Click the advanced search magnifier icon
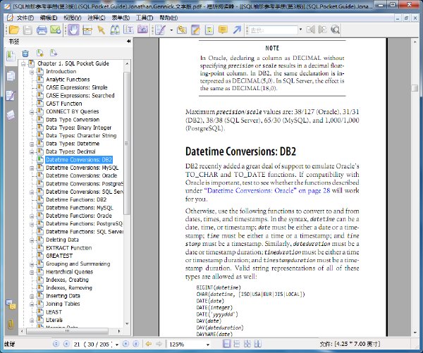Viewport: 423px width, 353px height. (x=335, y=30)
